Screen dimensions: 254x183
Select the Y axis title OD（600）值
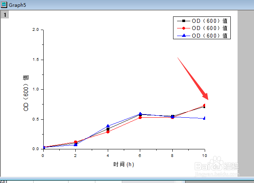[26, 93]
